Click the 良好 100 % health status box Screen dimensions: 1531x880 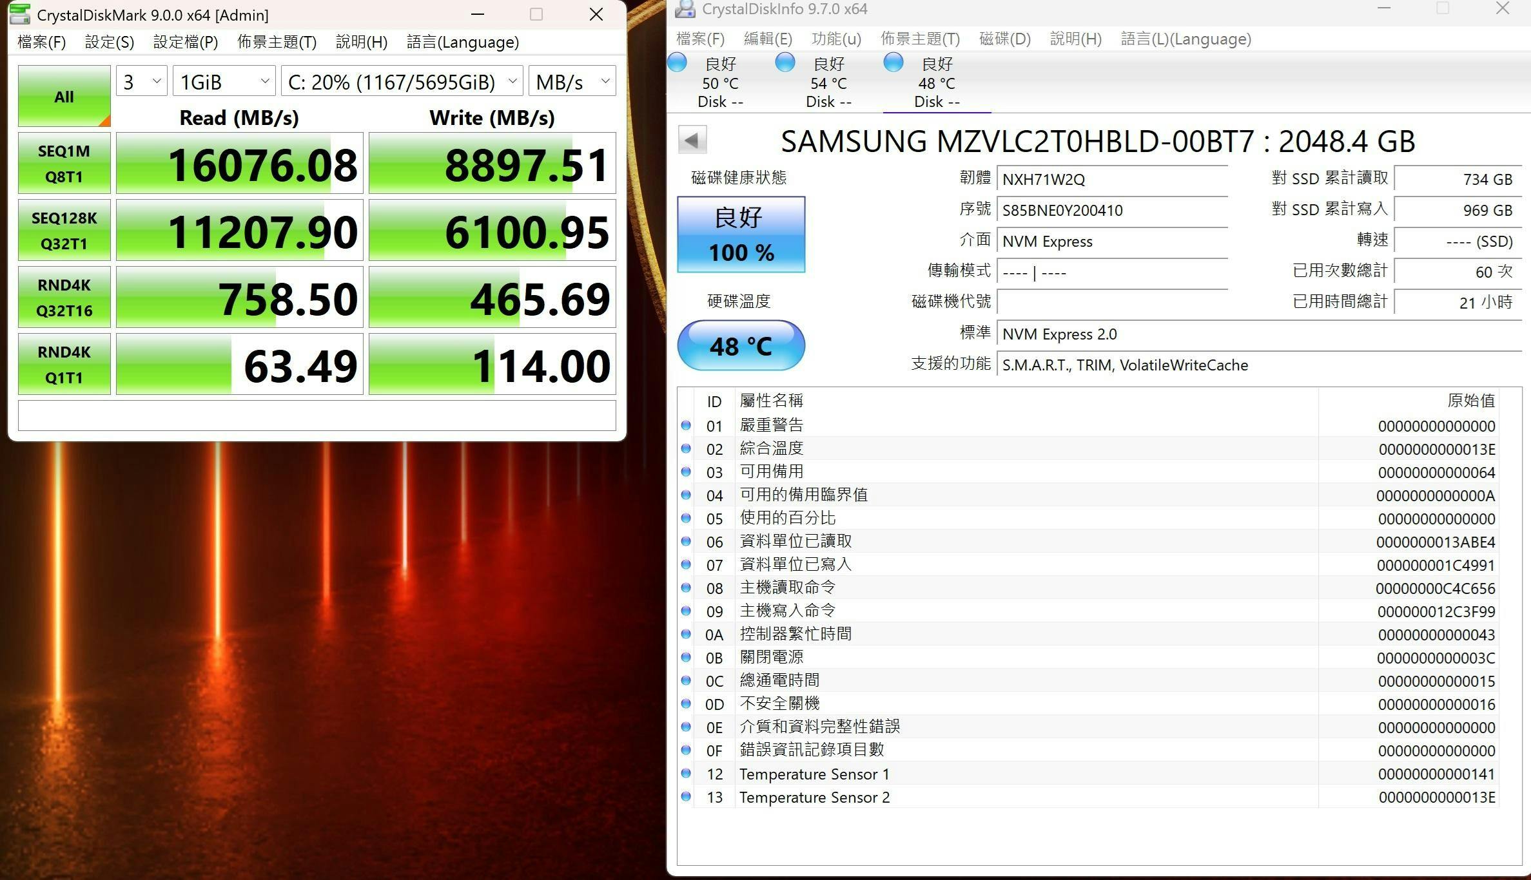coord(741,234)
